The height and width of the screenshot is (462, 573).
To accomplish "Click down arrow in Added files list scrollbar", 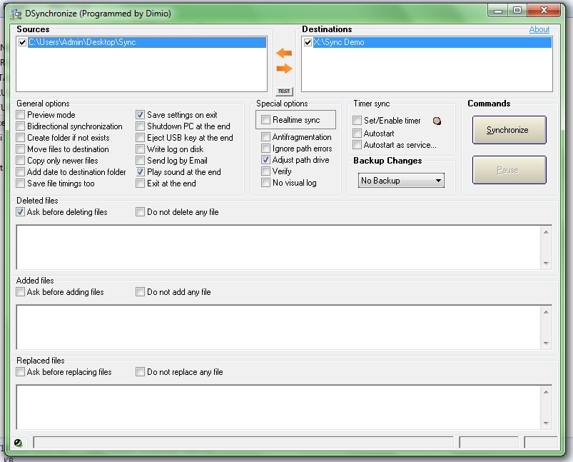I will [x=546, y=343].
